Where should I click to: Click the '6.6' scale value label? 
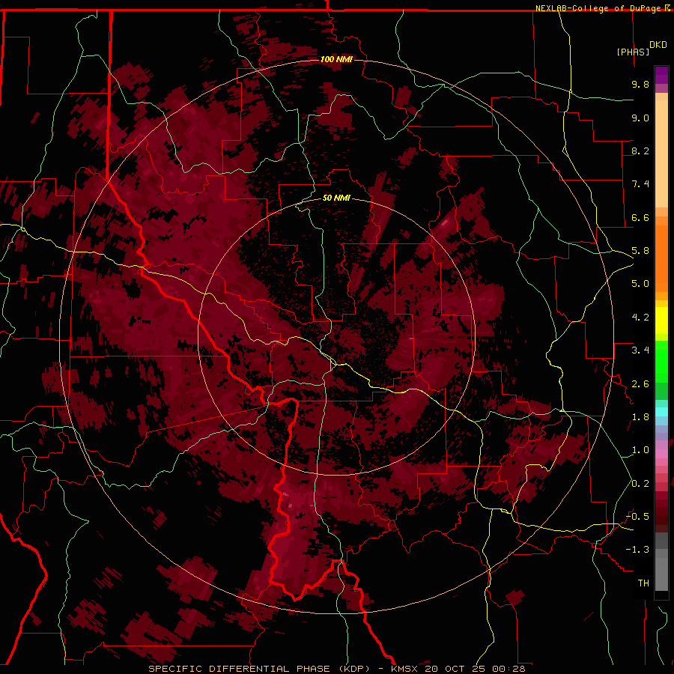(640, 217)
